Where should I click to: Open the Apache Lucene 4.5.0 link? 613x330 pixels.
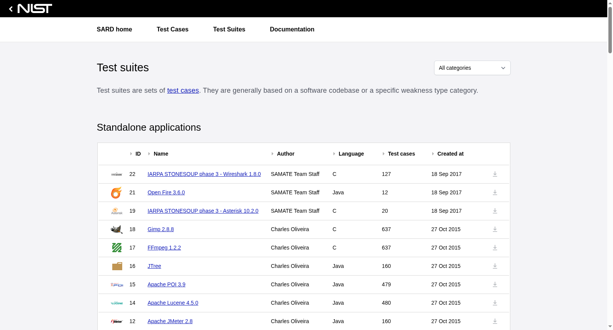click(x=173, y=303)
